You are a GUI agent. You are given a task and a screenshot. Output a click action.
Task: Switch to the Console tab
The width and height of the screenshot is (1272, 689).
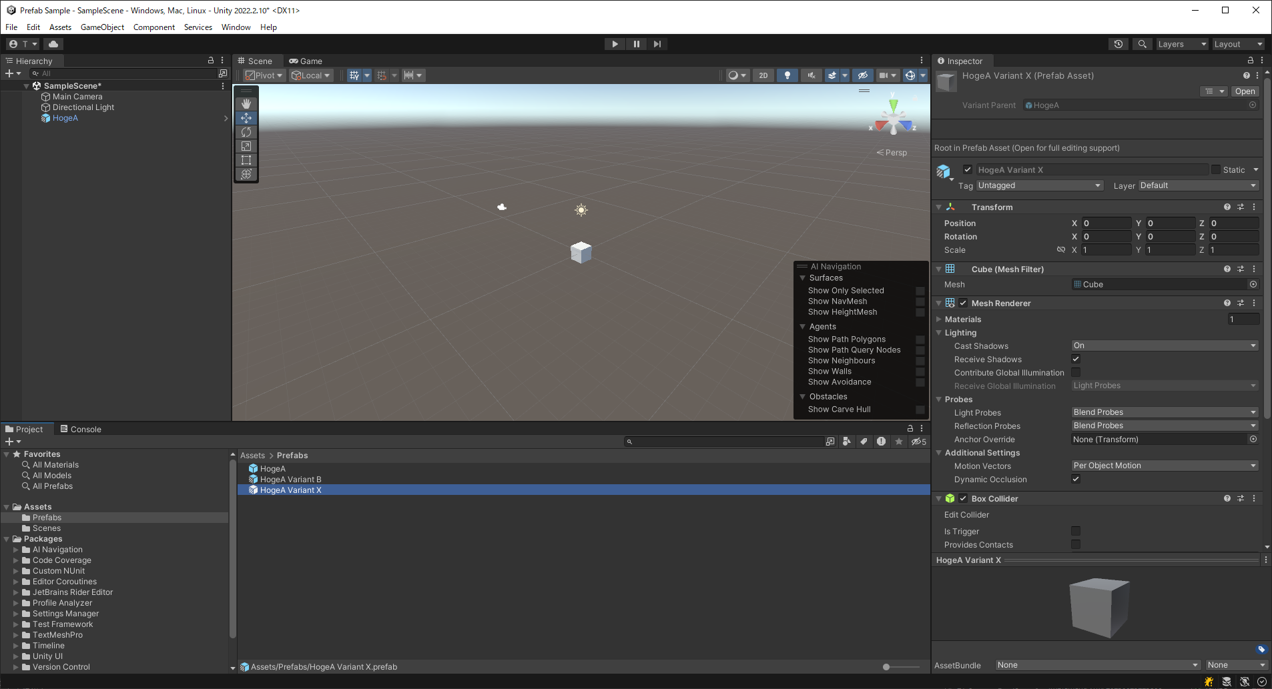point(81,430)
